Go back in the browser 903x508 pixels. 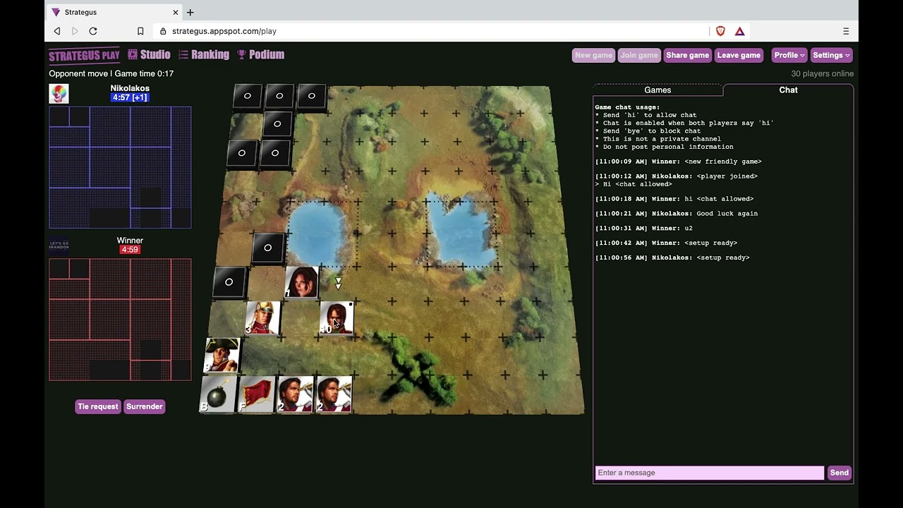[x=57, y=31]
